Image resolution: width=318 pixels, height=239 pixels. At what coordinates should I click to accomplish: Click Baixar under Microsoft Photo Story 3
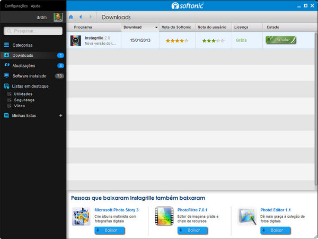point(110,231)
